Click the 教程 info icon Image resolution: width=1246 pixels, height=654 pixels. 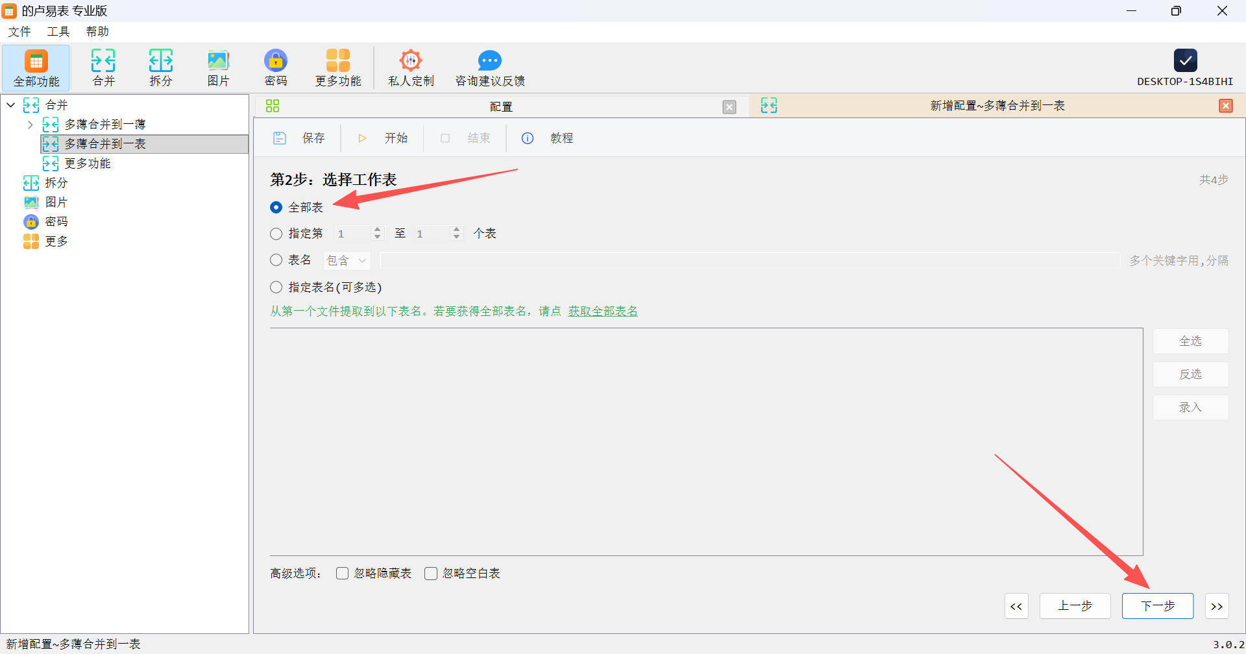(x=528, y=138)
